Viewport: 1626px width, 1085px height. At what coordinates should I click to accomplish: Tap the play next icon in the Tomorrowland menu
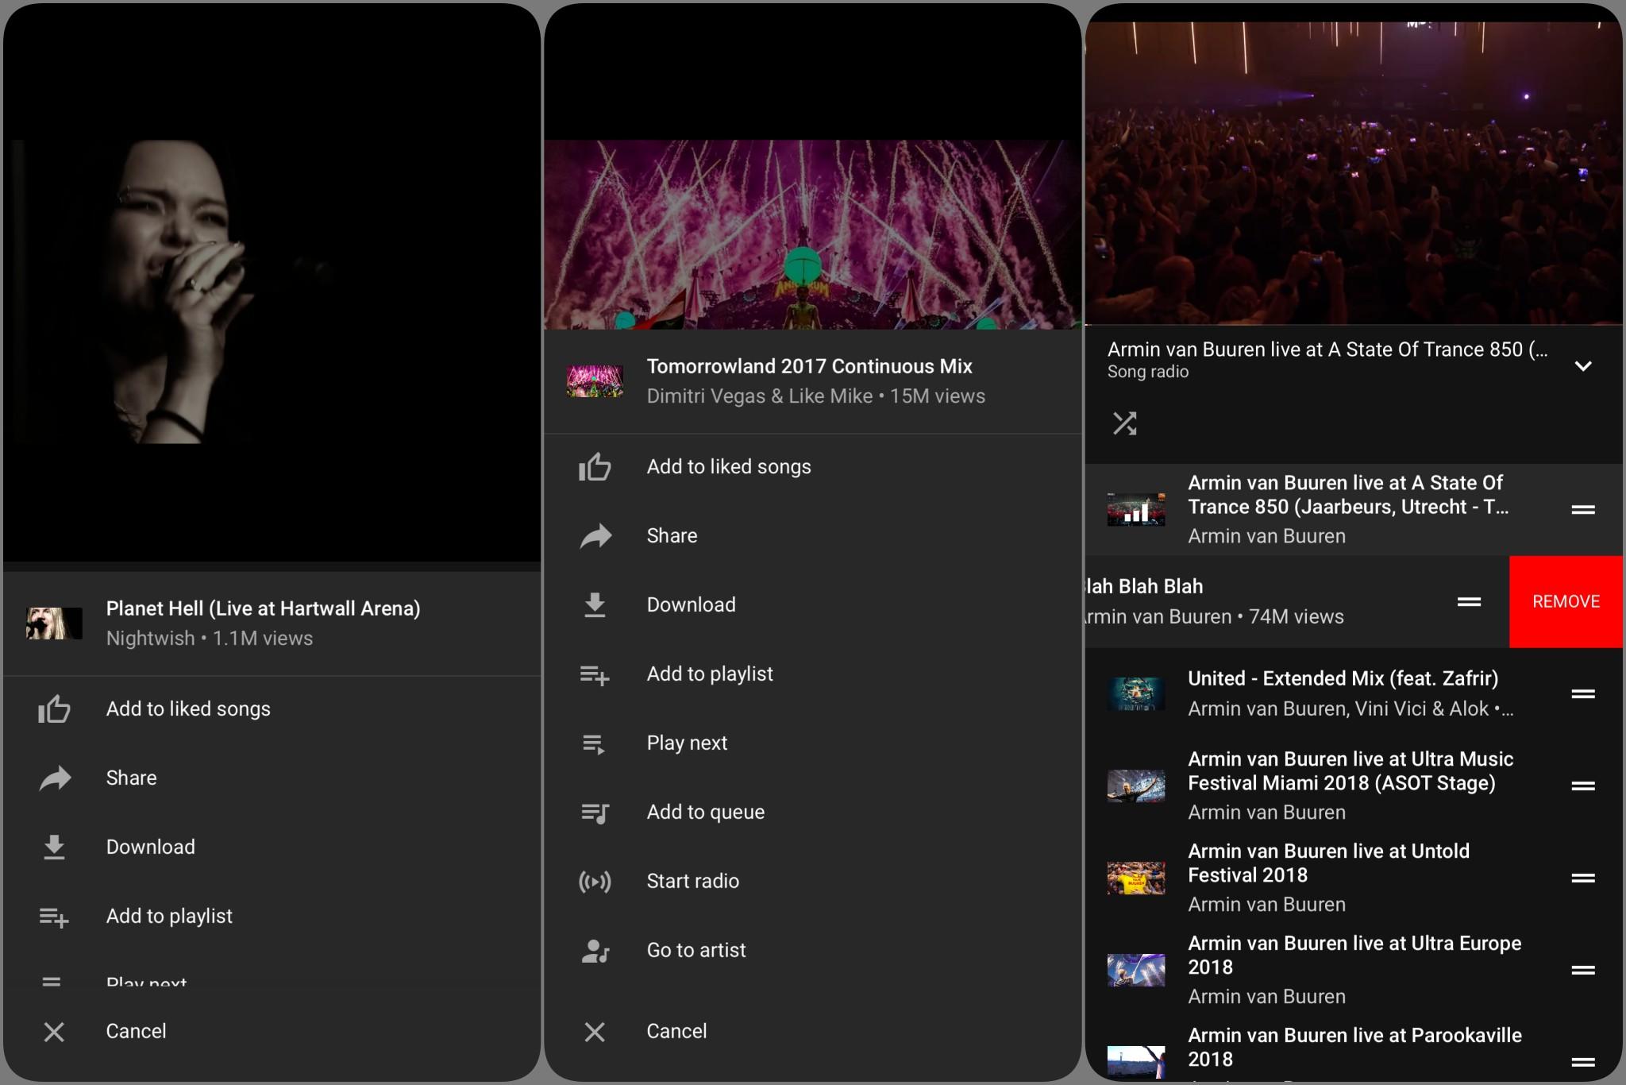tap(594, 743)
